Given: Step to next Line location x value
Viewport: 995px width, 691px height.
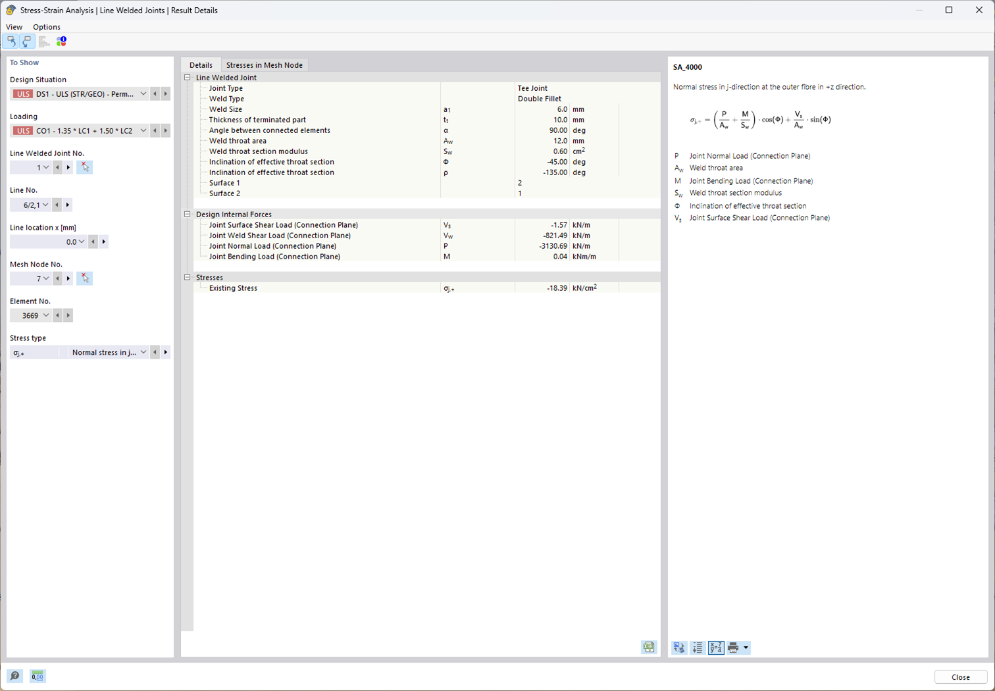Looking at the screenshot, I should click(x=104, y=242).
